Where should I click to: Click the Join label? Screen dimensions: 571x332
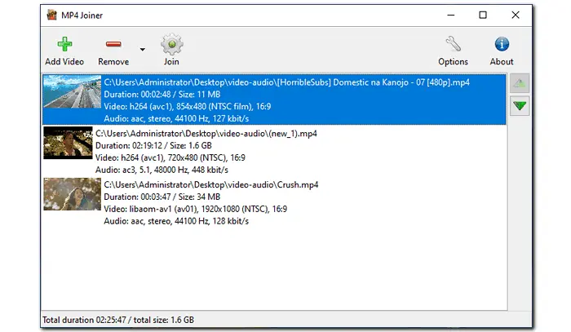[171, 61]
